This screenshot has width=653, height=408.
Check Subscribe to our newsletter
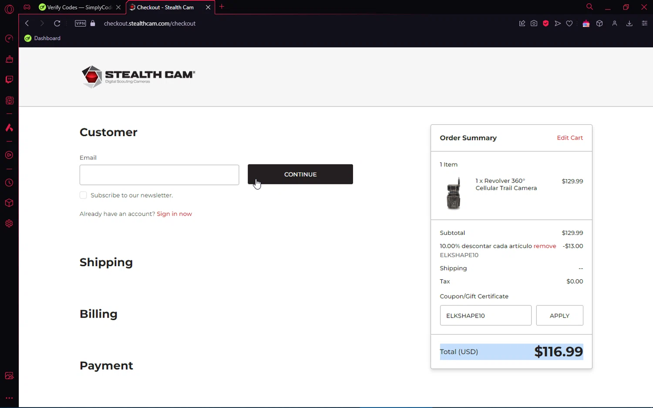pos(83,195)
